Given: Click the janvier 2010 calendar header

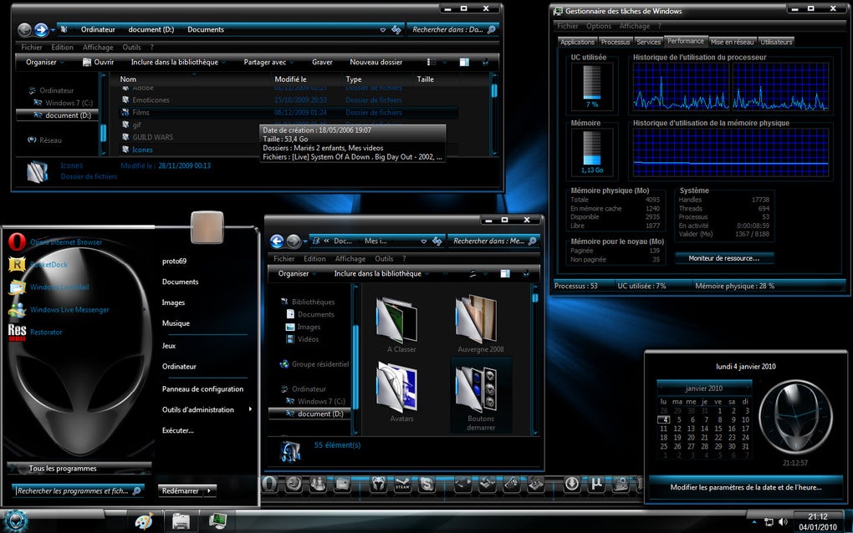Looking at the screenshot, I should pos(704,388).
